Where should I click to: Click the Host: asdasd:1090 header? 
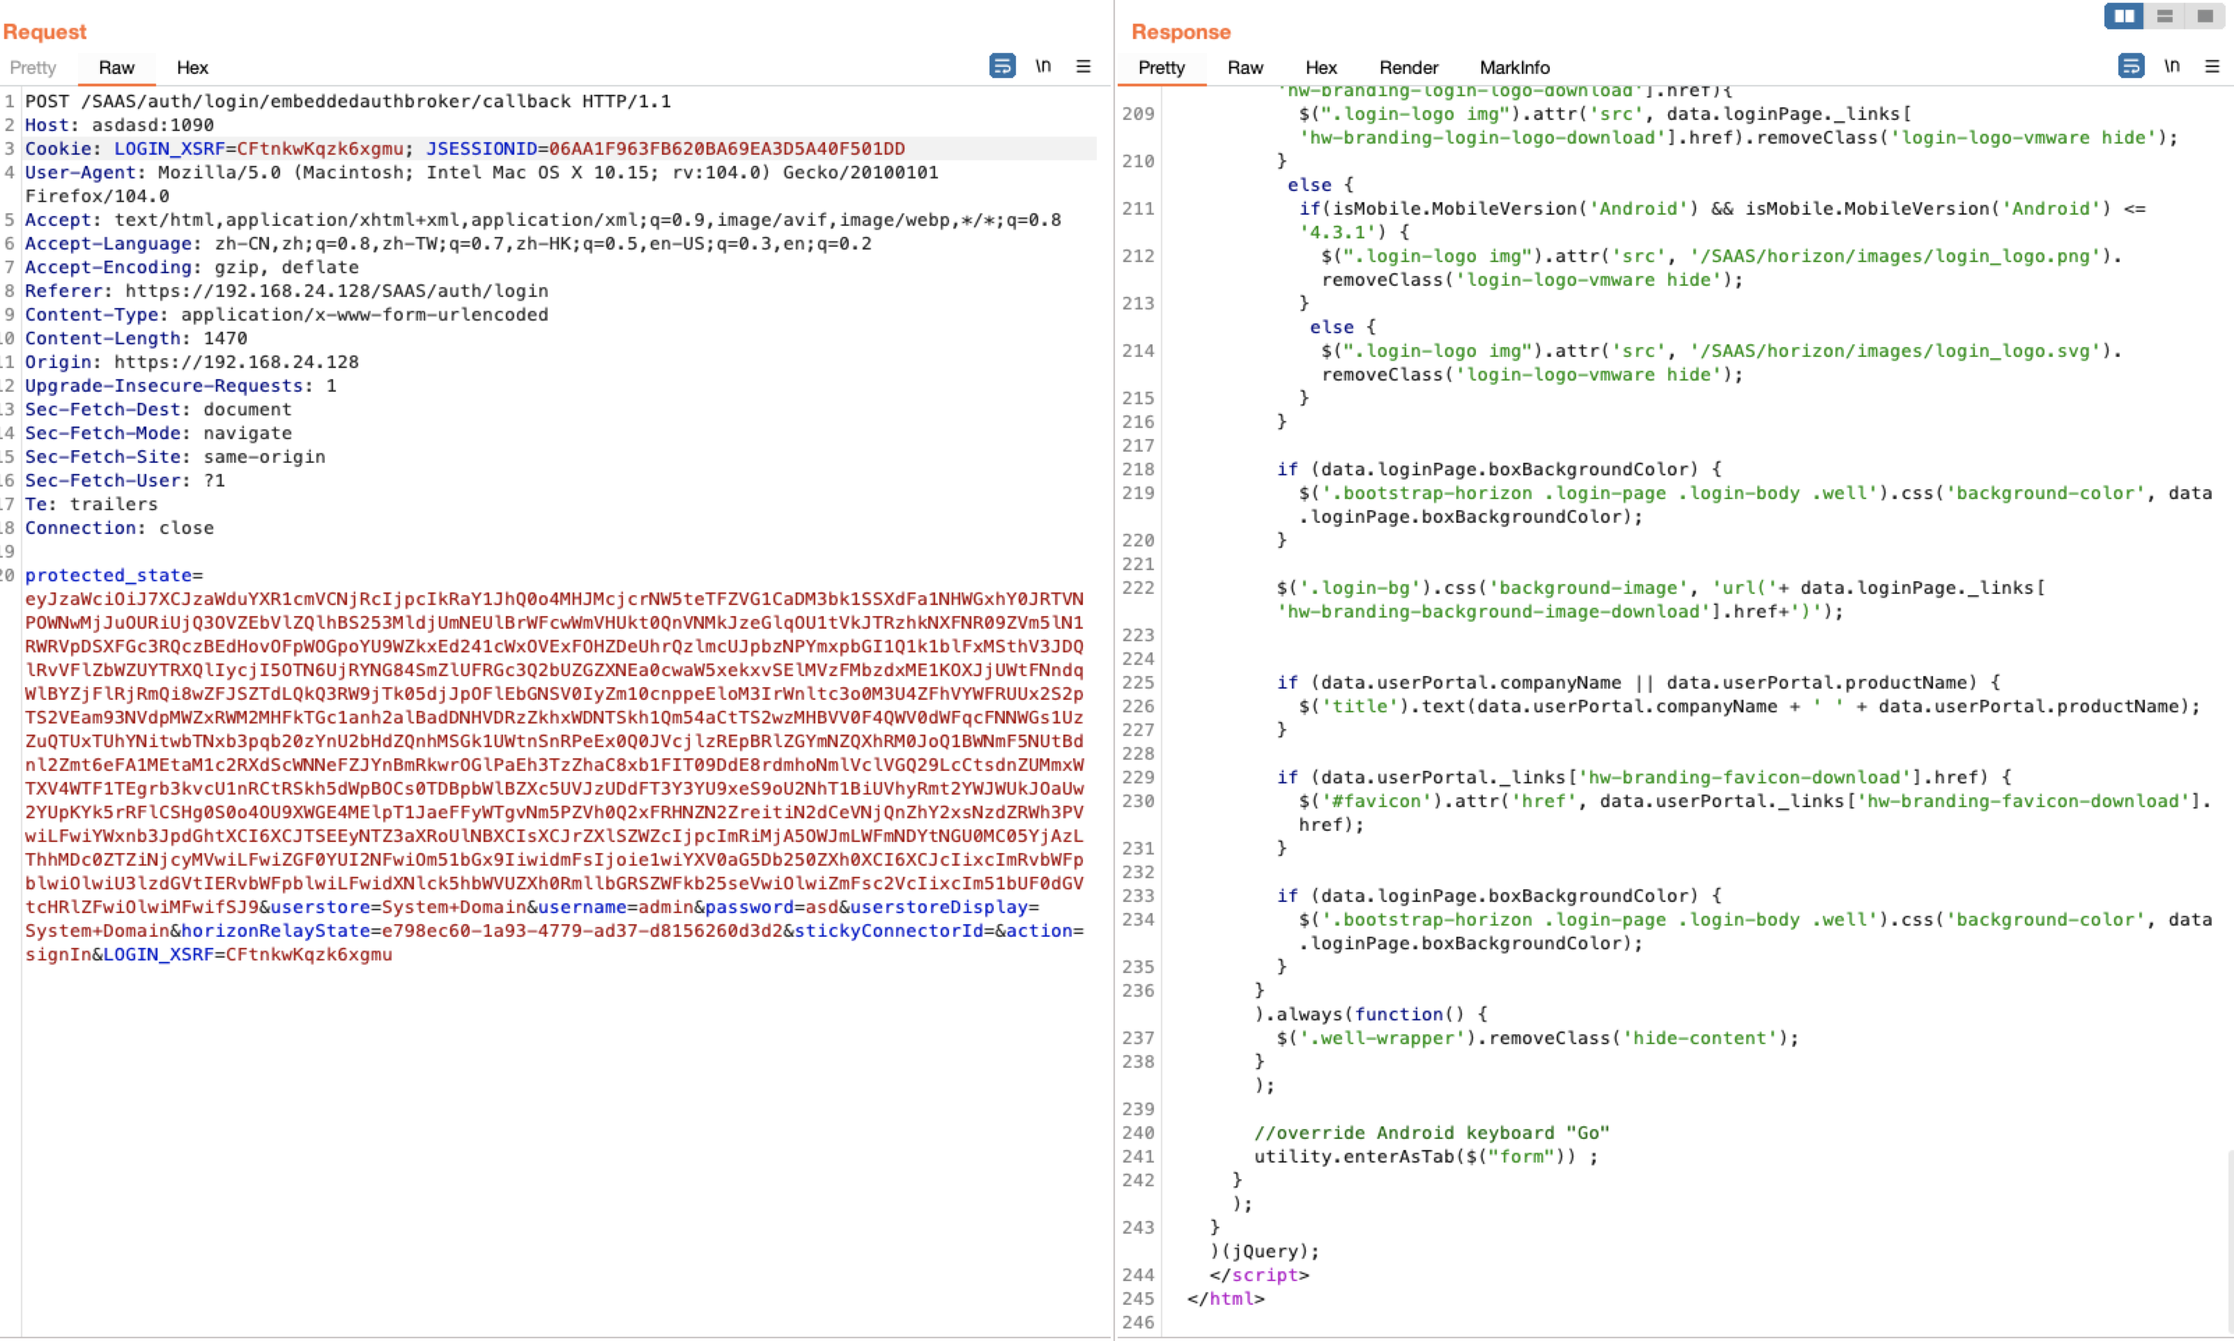point(118,125)
